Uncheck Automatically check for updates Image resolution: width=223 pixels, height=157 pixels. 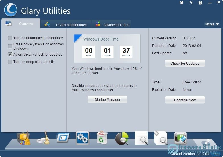(x=10, y=54)
